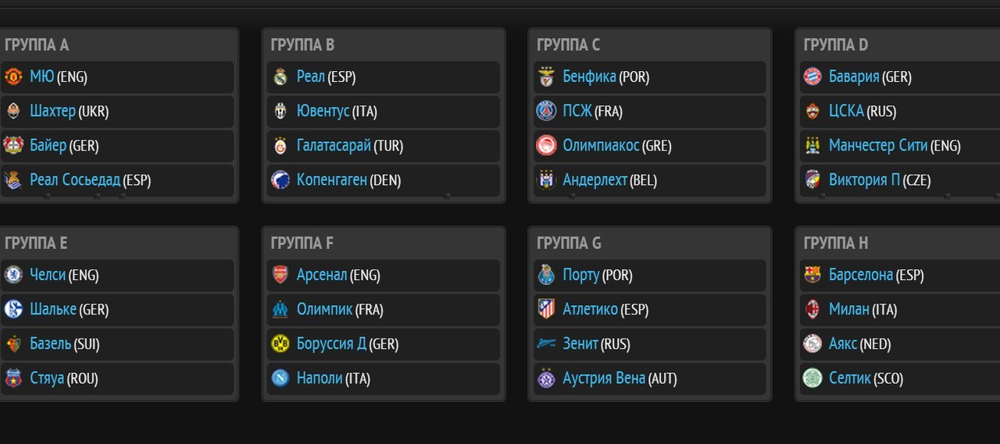Open the Манчестер Сити team link
This screenshot has height=444, width=1000.
878,145
